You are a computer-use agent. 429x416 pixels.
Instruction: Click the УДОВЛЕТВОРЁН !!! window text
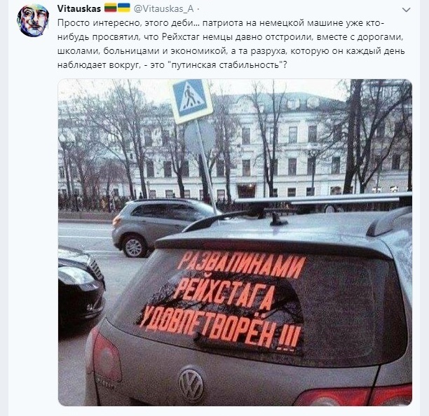coord(221,329)
